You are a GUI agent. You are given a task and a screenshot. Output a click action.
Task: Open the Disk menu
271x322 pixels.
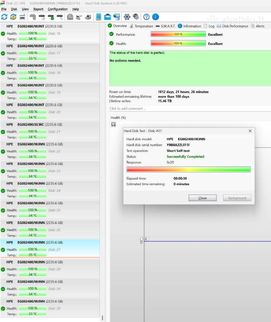[14, 9]
